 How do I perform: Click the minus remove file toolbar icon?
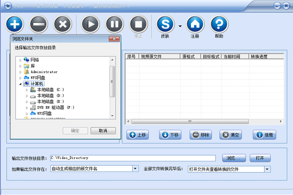(38, 24)
